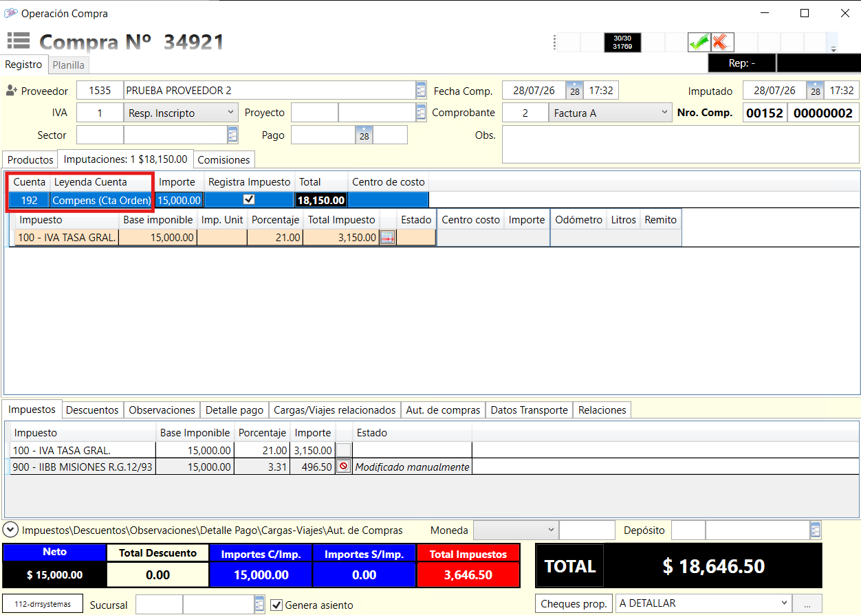Viewport: 861px width, 615px height.
Task: Open the Comprobante Factura A dropdown
Action: tap(664, 113)
